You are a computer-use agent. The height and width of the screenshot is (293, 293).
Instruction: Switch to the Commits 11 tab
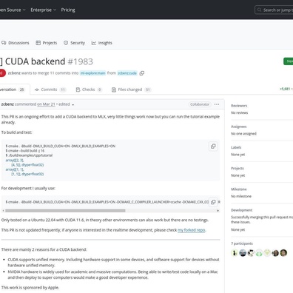(50, 90)
